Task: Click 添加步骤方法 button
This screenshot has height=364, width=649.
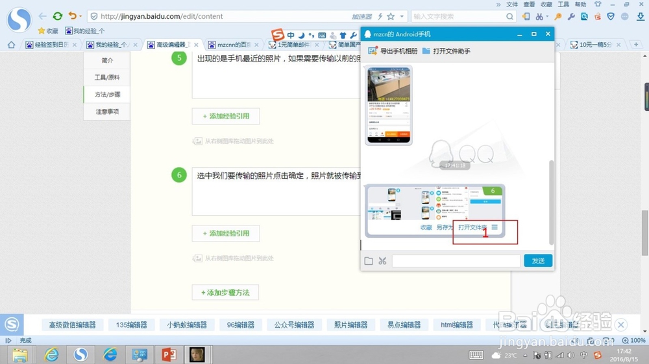Action: pyautogui.click(x=225, y=293)
